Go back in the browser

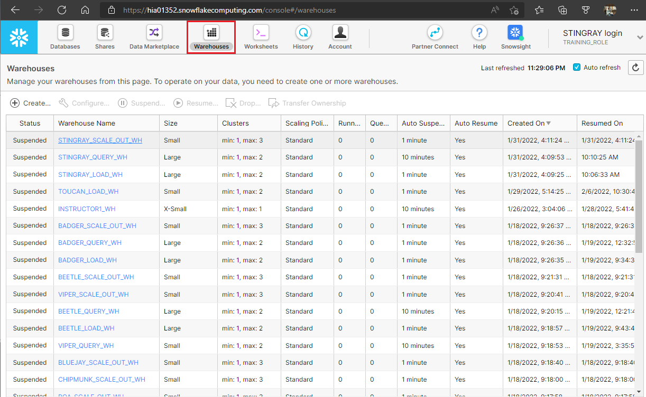click(15, 10)
